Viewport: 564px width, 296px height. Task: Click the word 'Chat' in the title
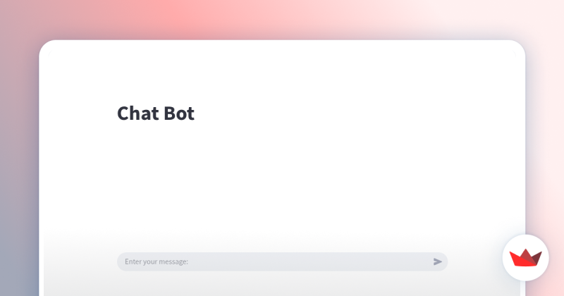[138, 113]
